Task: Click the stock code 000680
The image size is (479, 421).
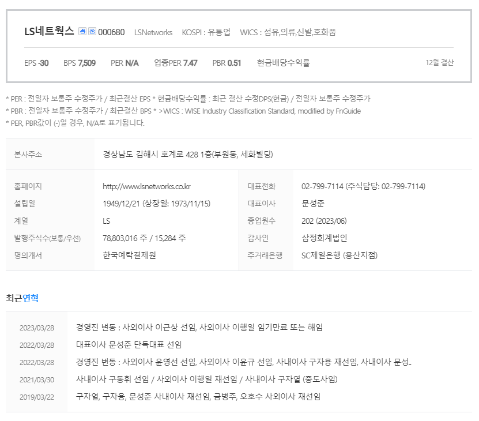Action: point(111,32)
